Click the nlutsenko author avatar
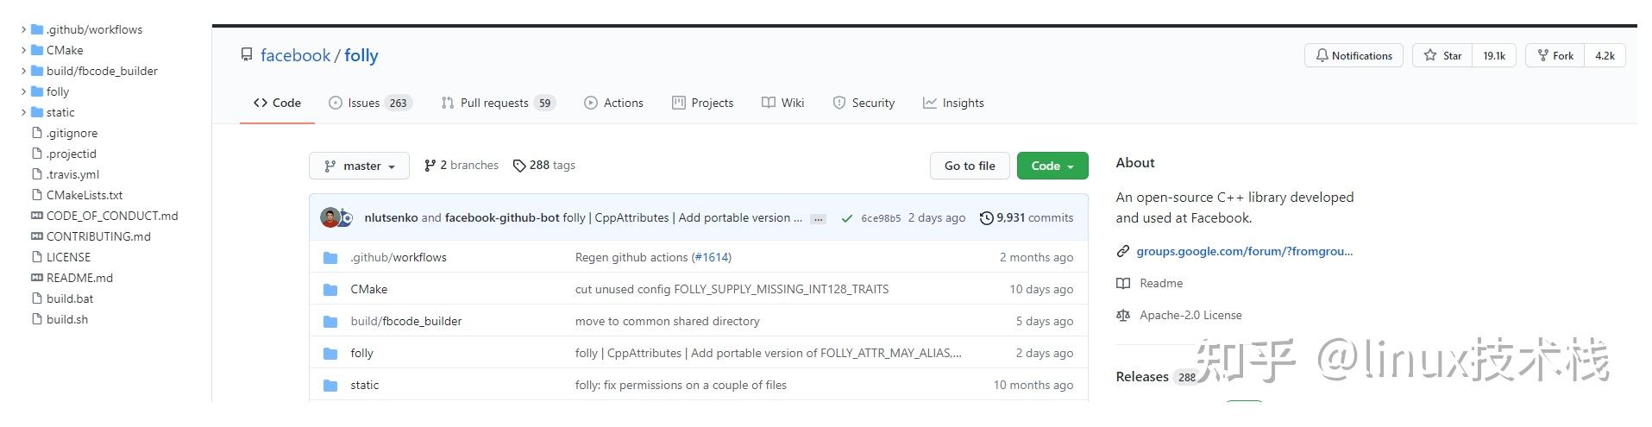Image resolution: width=1652 pixels, height=427 pixels. [x=330, y=217]
